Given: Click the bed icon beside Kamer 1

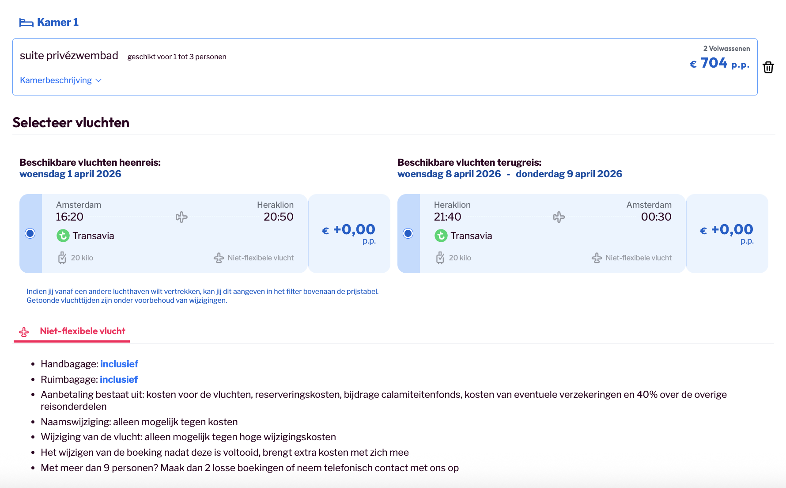Looking at the screenshot, I should tap(26, 23).
